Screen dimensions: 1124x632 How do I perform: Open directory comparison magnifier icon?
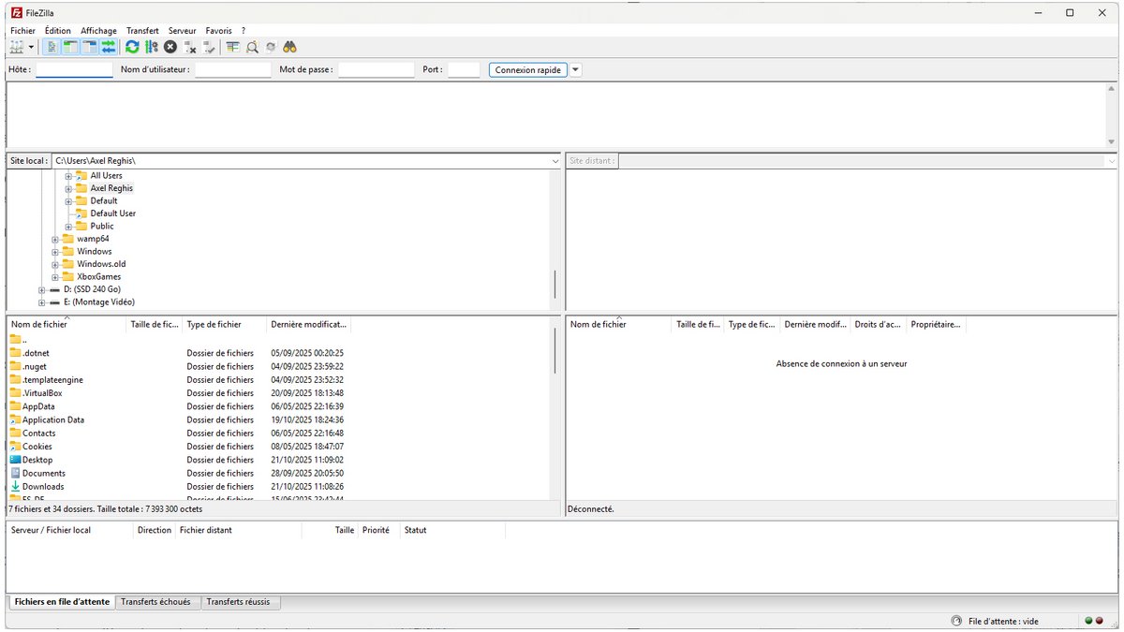coord(252,47)
